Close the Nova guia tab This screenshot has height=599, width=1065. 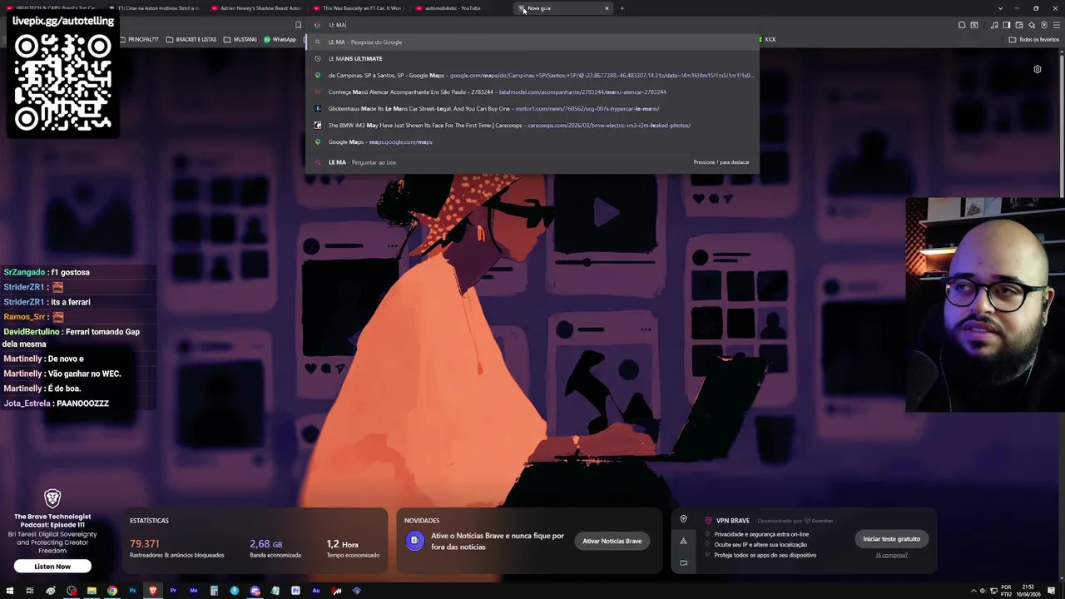[x=607, y=8]
